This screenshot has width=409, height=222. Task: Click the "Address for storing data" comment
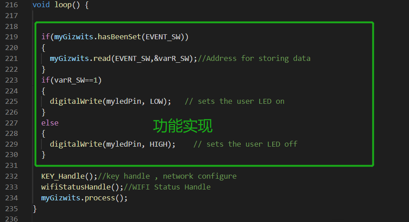pos(258,59)
